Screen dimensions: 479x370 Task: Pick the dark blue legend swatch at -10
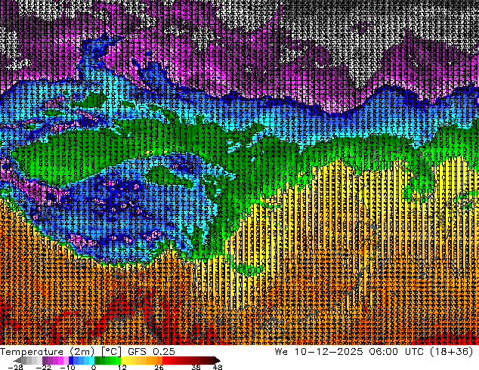(x=71, y=360)
